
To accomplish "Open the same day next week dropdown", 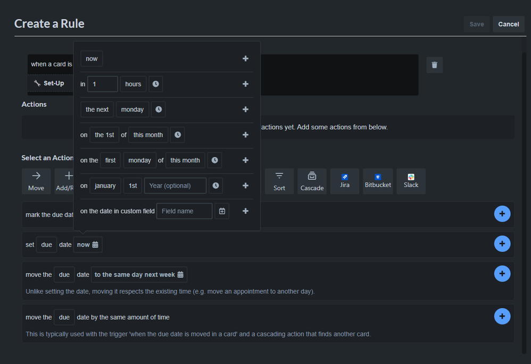I will point(139,275).
